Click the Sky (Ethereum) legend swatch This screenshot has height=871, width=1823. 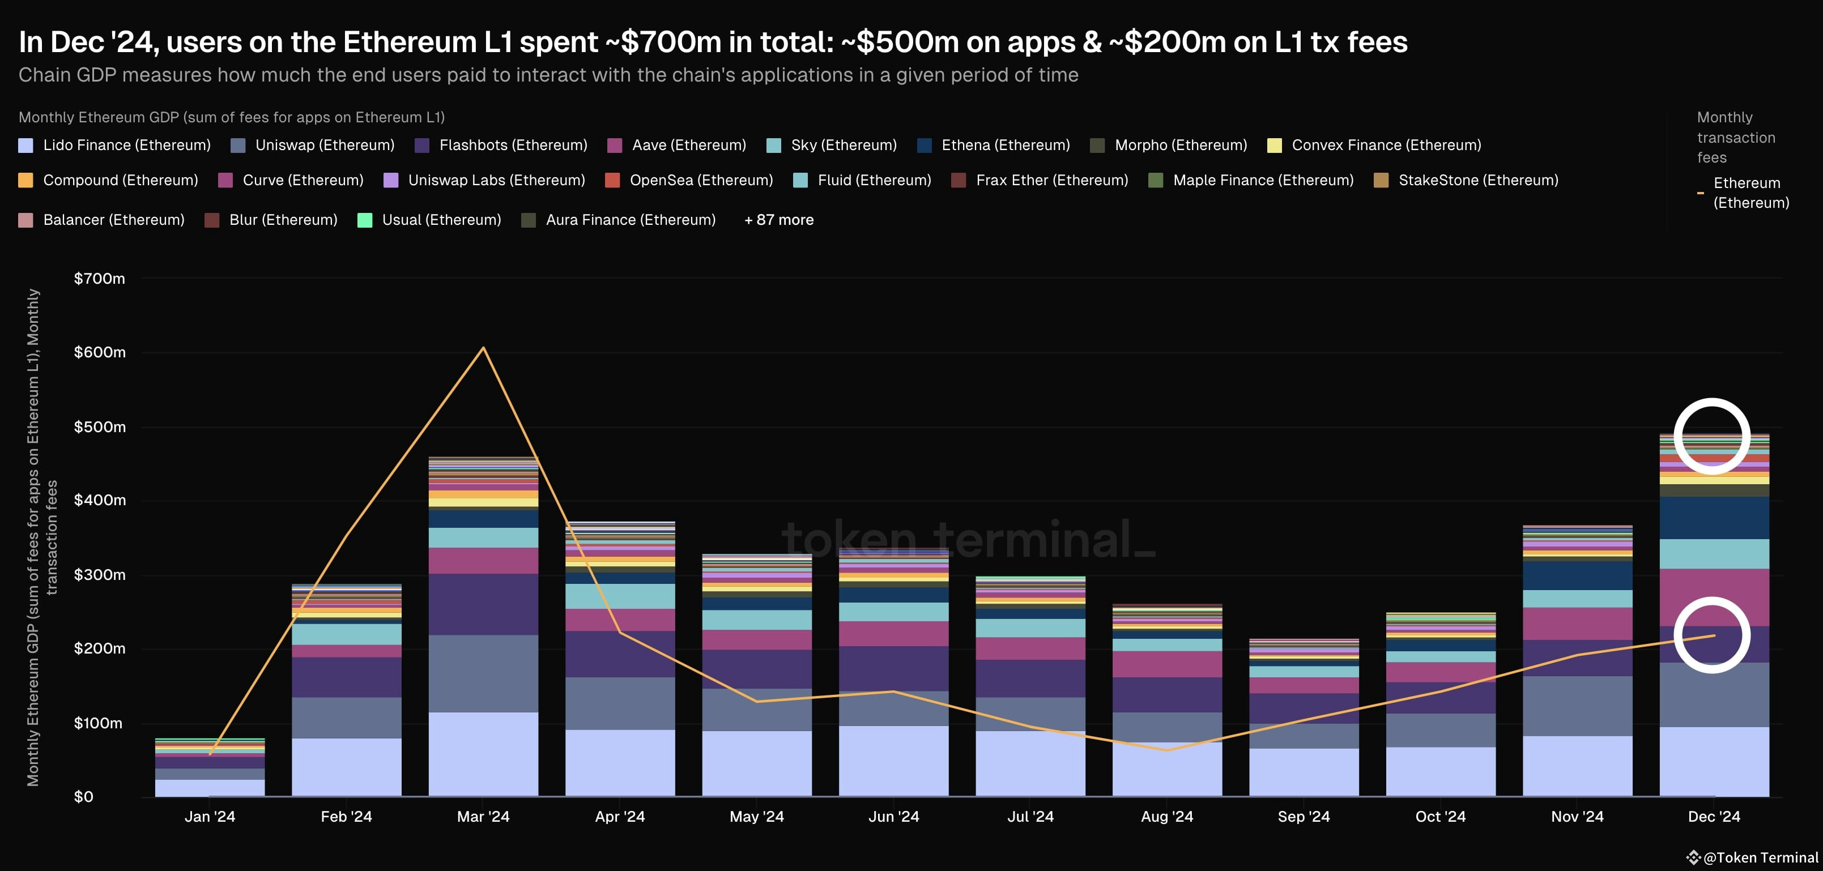(x=773, y=145)
